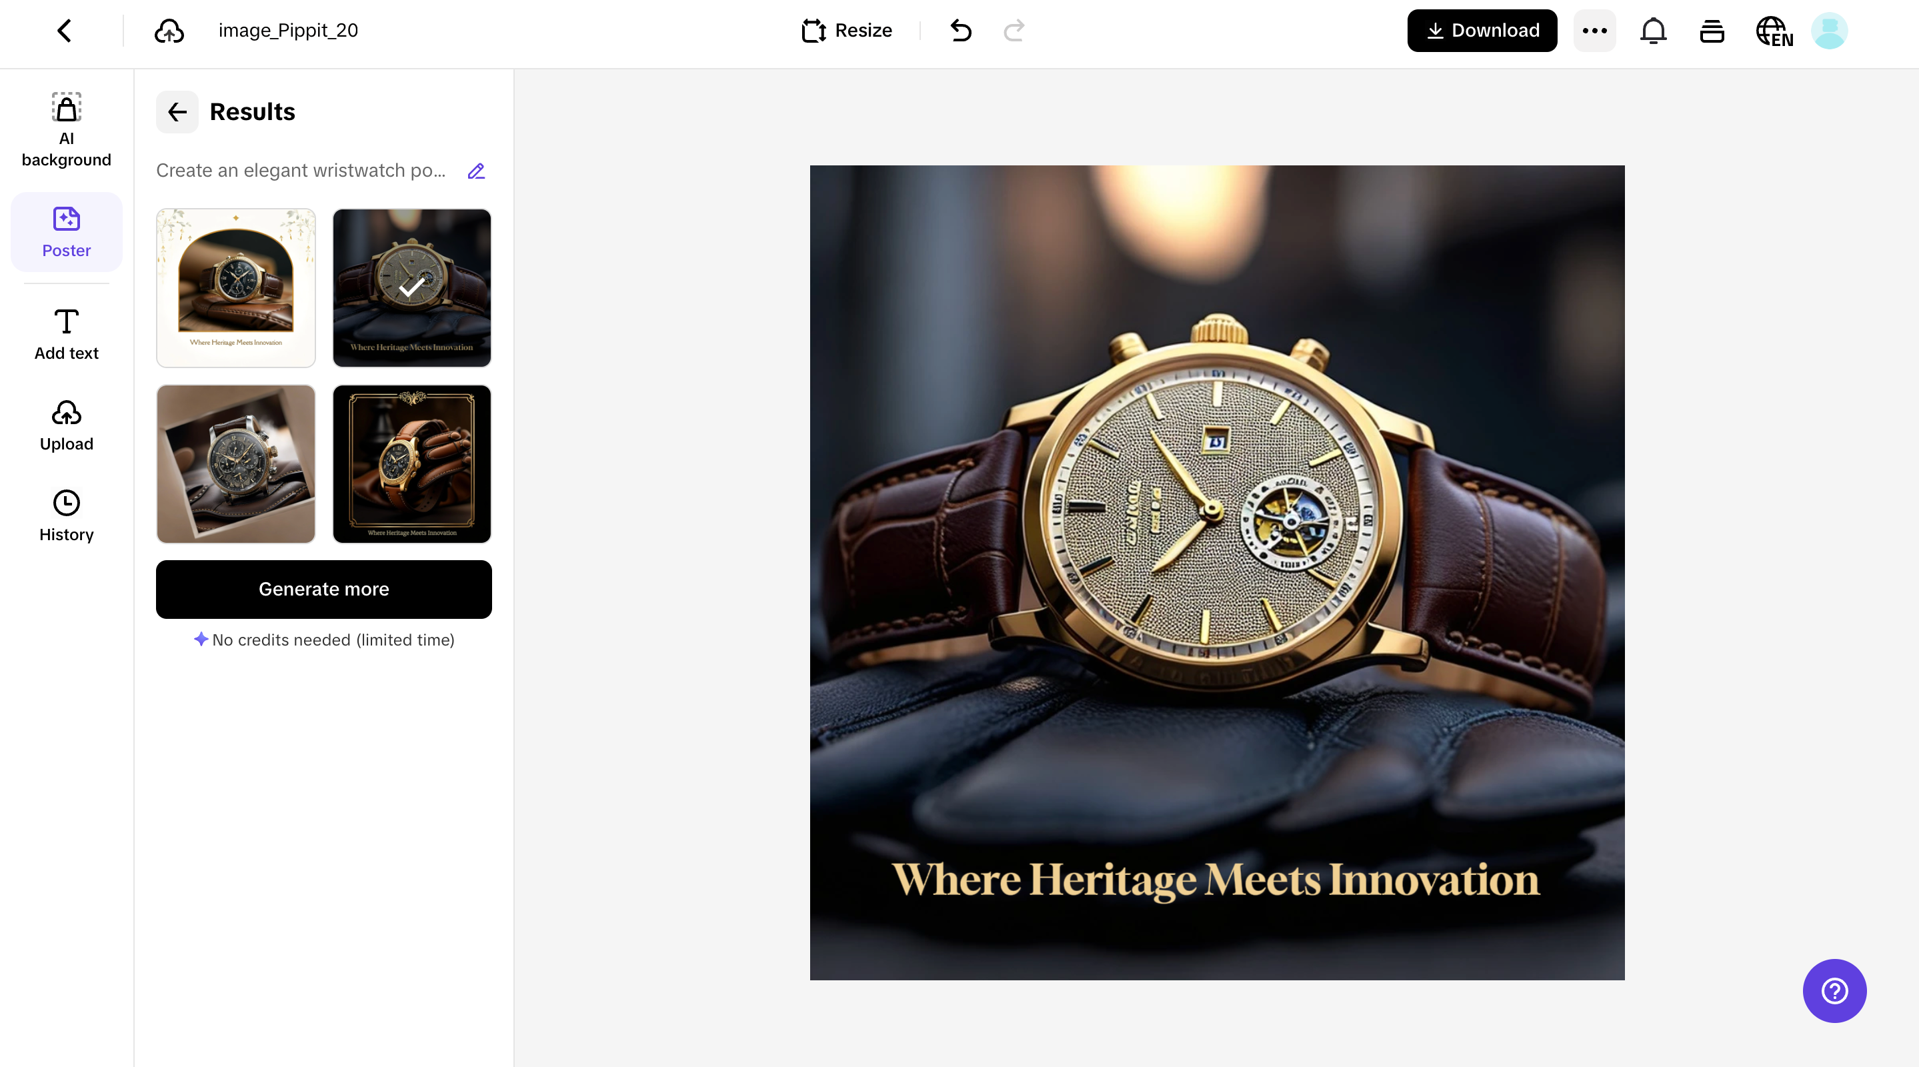1919x1067 pixels.
Task: Click the cloud save icon
Action: (169, 31)
